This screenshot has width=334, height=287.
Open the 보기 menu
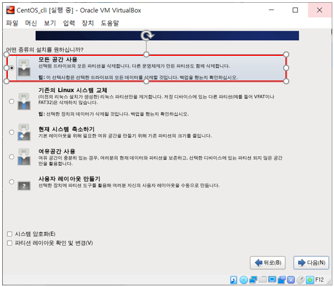click(50, 23)
